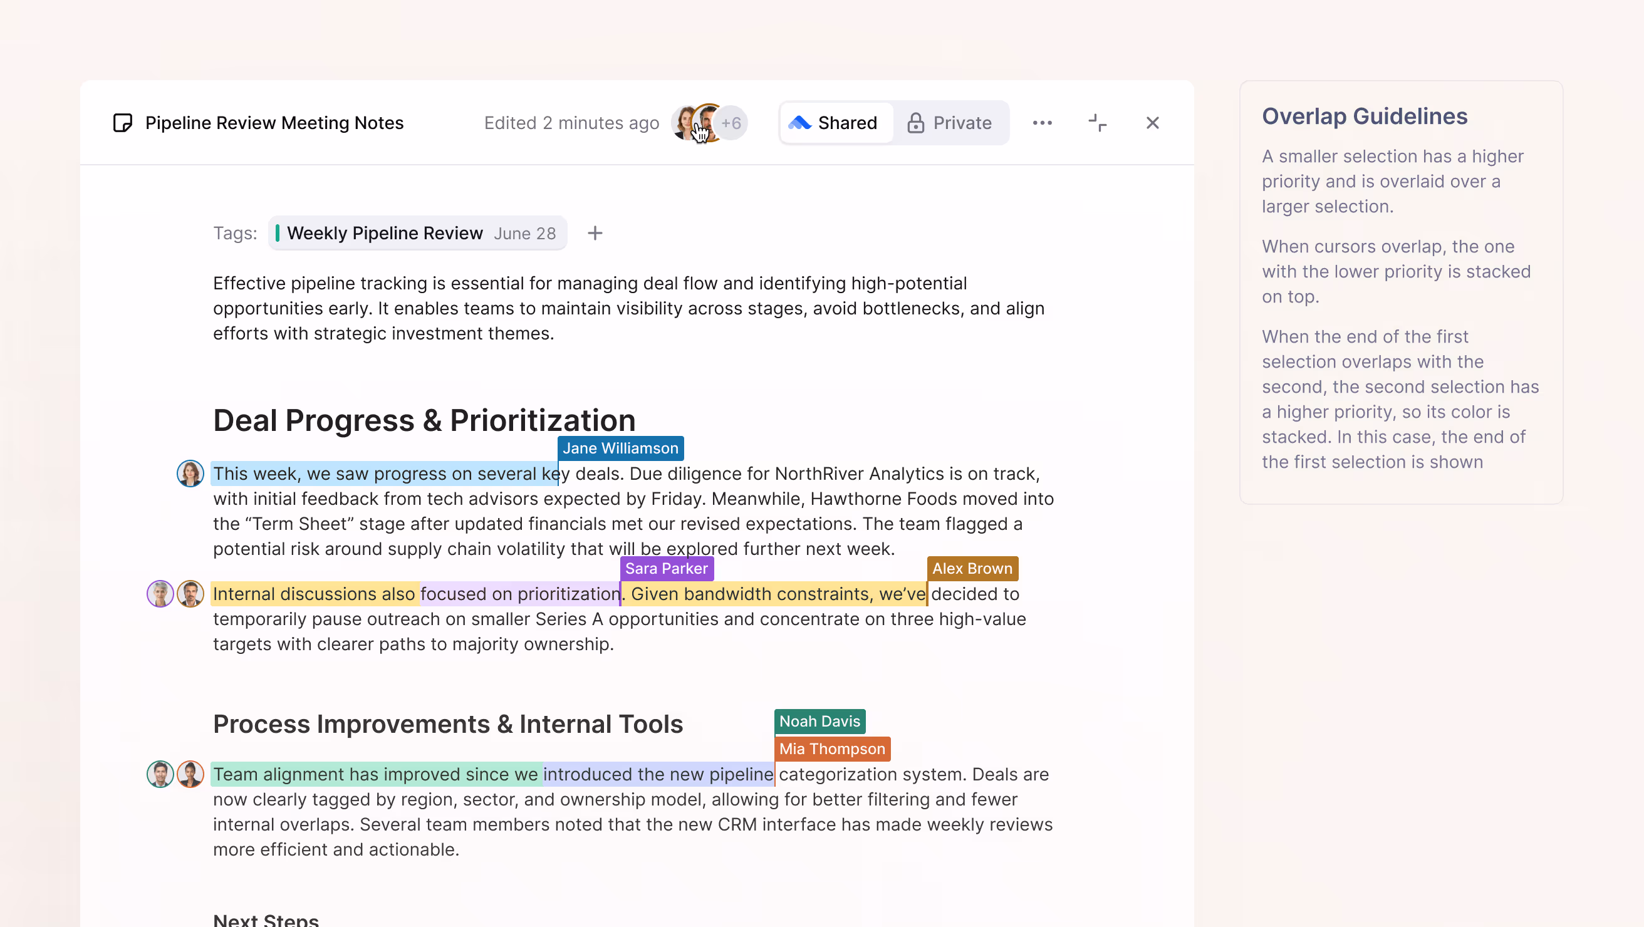Close the meeting notes panel
The image size is (1644, 927).
(x=1152, y=123)
